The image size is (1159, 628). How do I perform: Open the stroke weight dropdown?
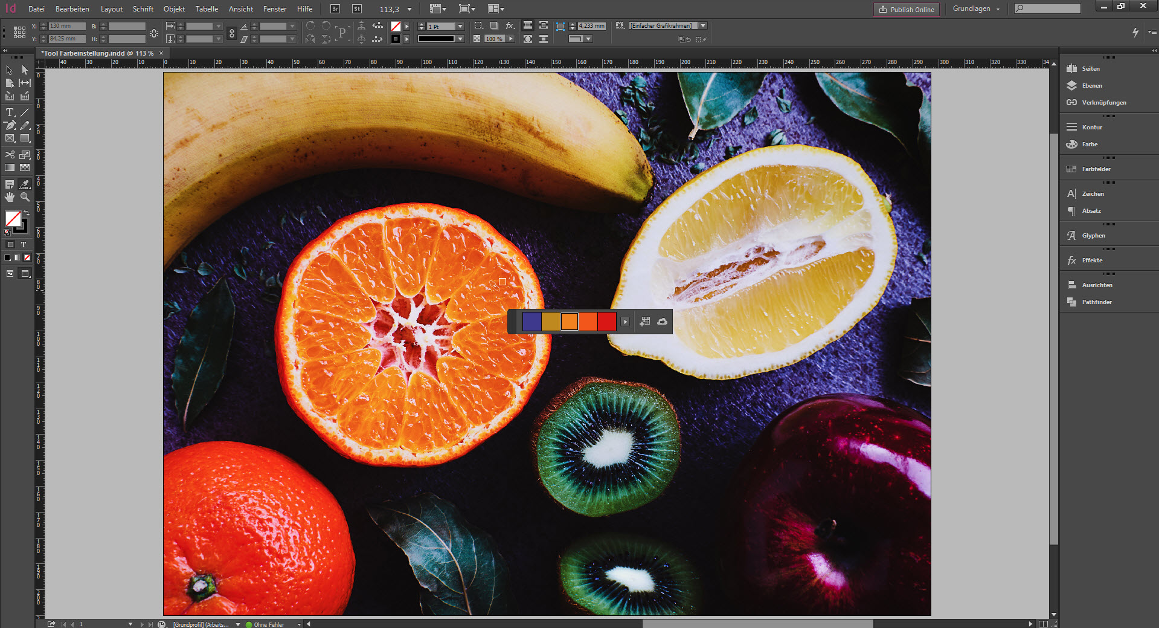point(460,27)
